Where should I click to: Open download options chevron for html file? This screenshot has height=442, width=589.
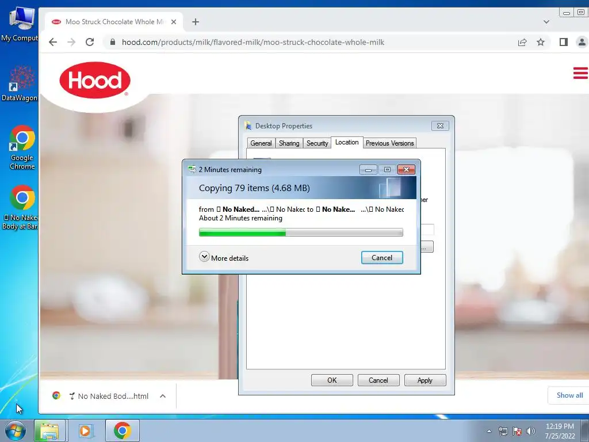click(163, 396)
